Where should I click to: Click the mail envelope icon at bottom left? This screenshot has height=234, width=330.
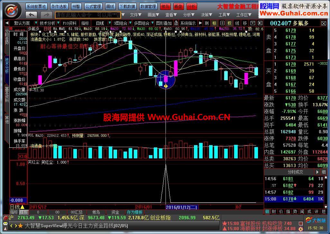pyautogui.click(x=5, y=224)
